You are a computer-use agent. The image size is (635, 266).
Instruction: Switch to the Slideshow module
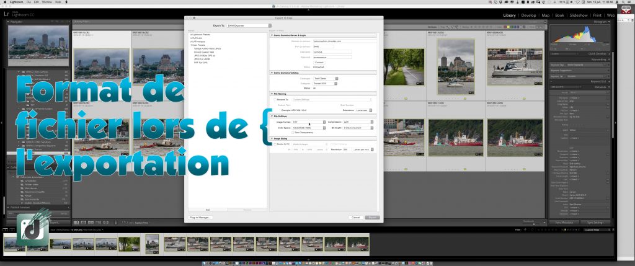click(579, 16)
